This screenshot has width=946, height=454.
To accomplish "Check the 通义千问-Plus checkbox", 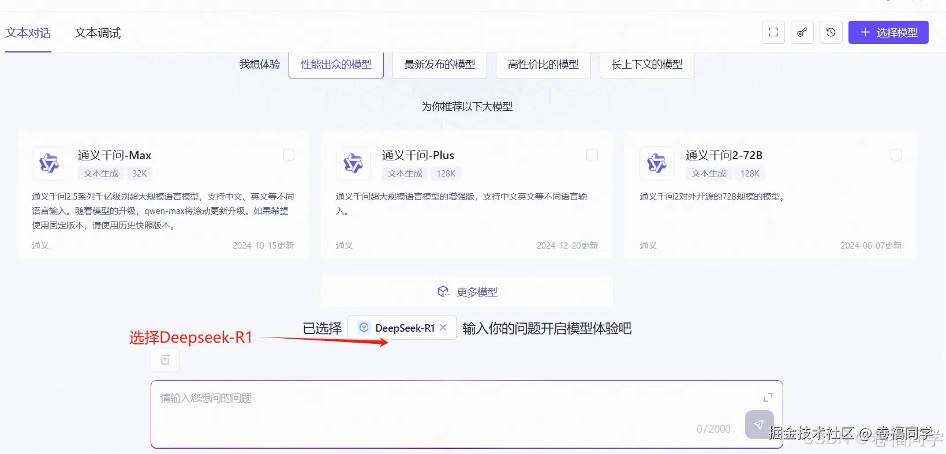I will pyautogui.click(x=592, y=155).
